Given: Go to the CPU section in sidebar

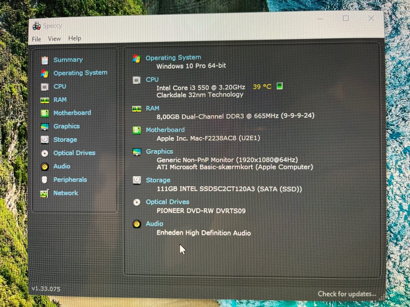Looking at the screenshot, I should coord(60,87).
